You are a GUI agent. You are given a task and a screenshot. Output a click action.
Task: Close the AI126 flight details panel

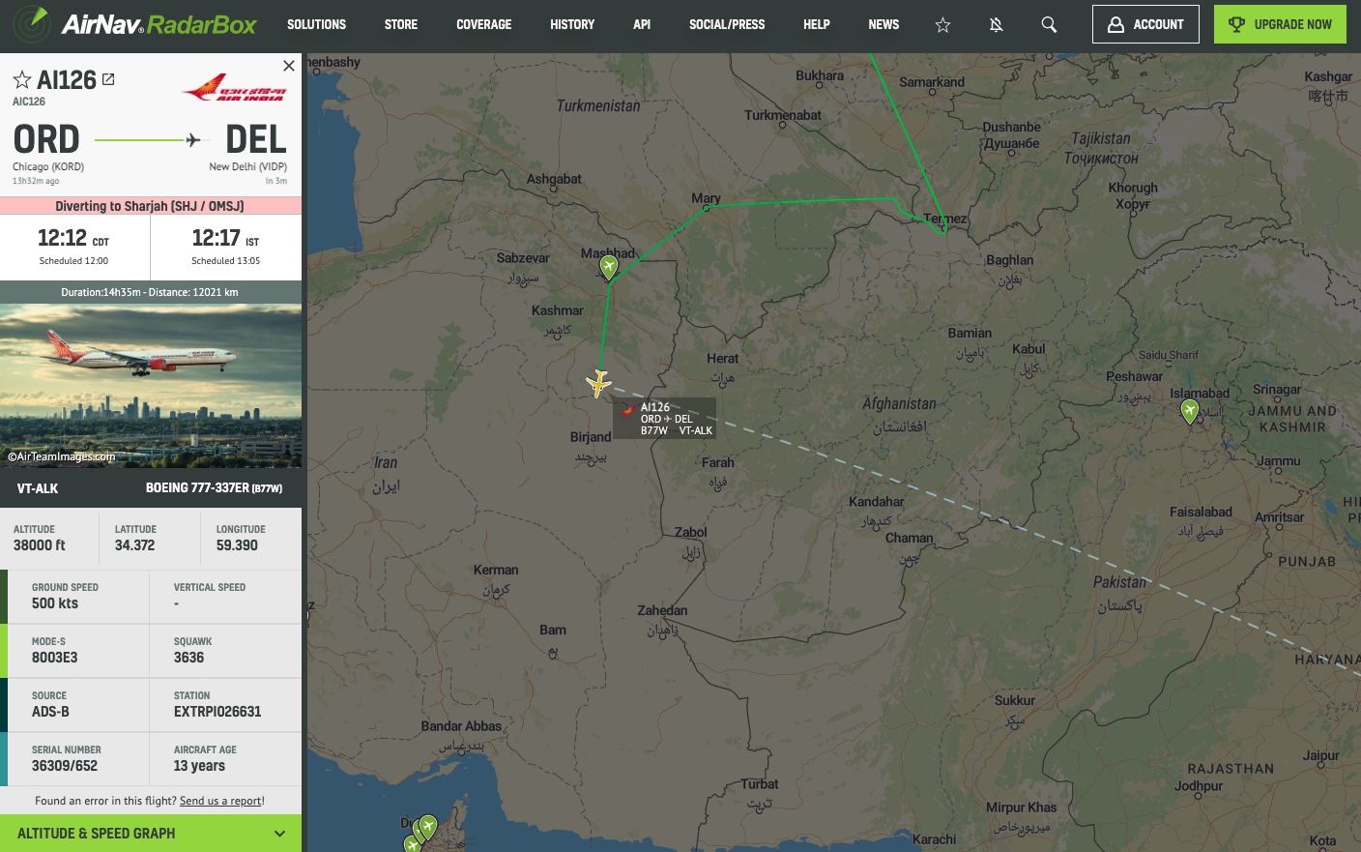point(289,66)
